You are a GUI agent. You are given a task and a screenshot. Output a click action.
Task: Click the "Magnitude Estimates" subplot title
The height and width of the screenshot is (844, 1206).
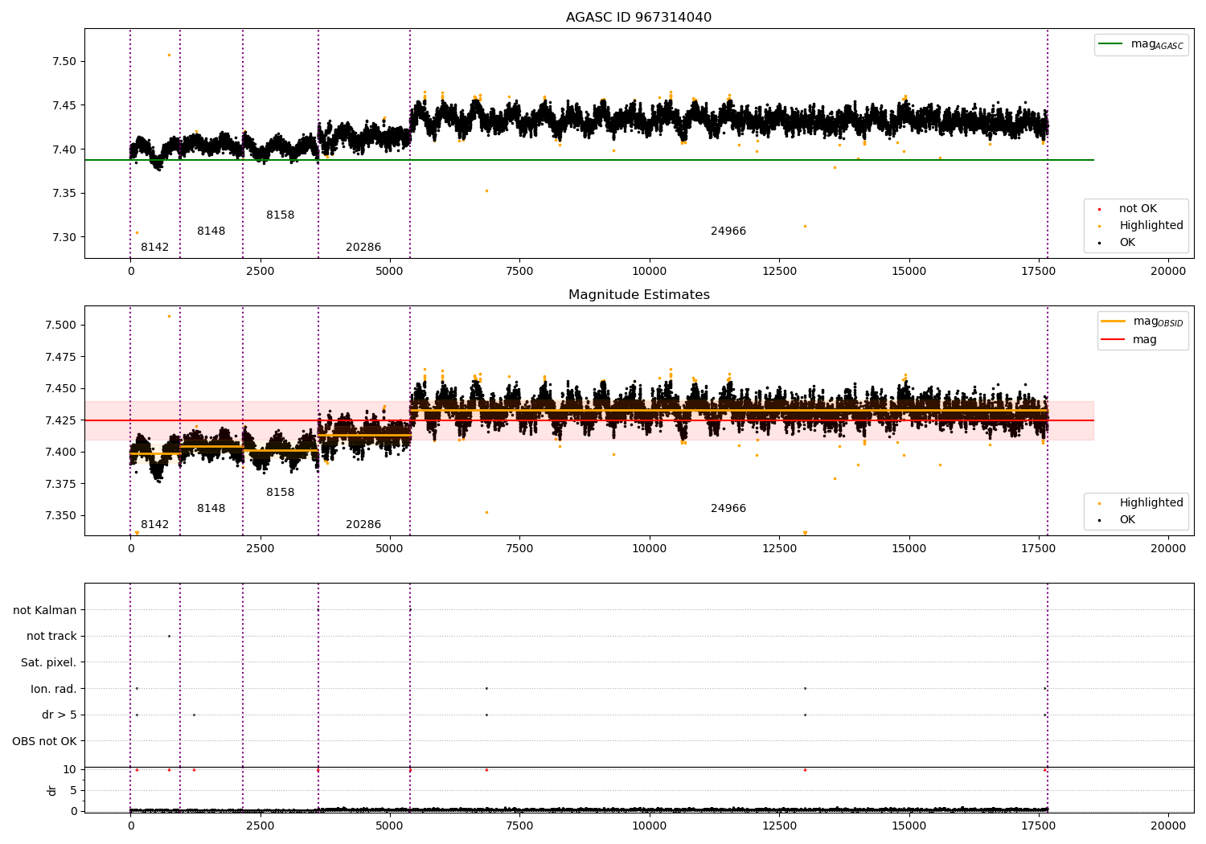pyautogui.click(x=638, y=295)
